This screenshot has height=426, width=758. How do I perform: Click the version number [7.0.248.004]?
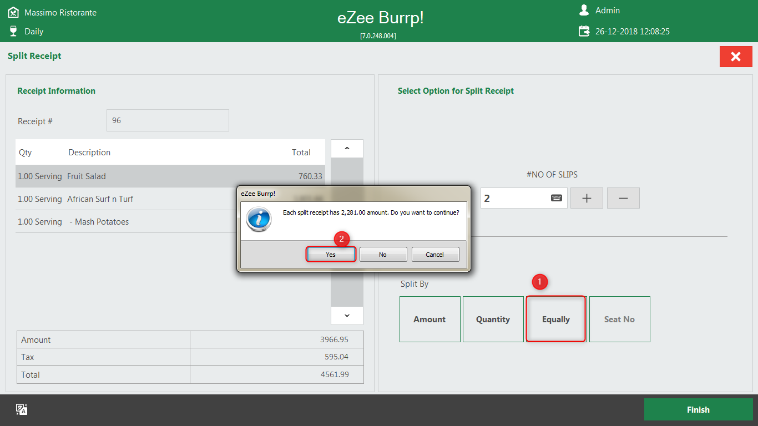tap(378, 36)
